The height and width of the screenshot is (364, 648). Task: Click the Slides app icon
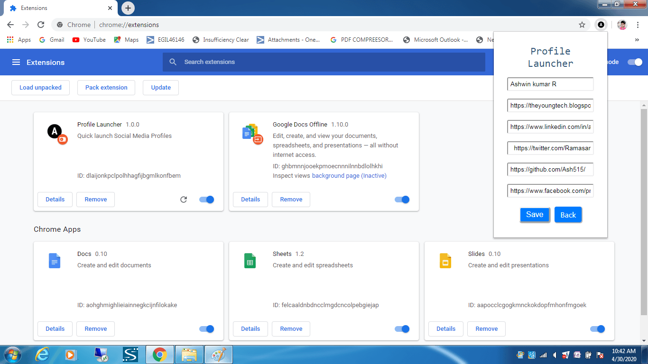coord(445,261)
